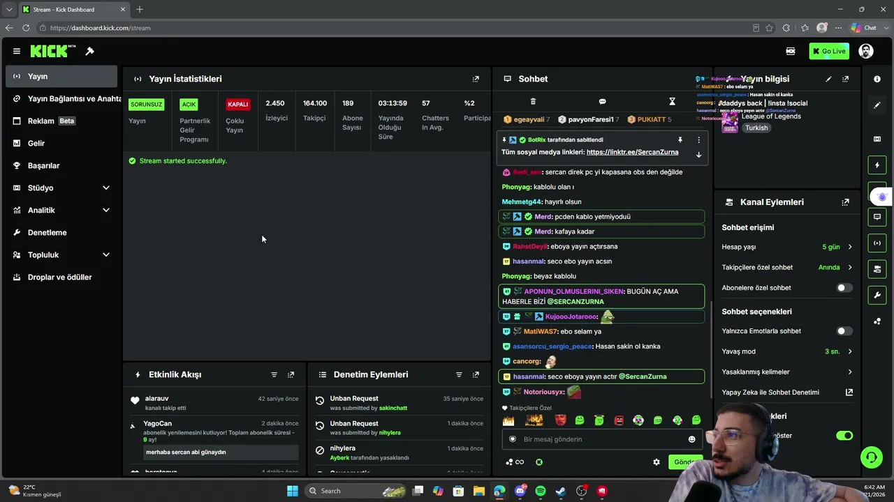Click the chat bubble icon in Sohbet toolbar
Viewport: 894px width, 502px height.
[602, 101]
